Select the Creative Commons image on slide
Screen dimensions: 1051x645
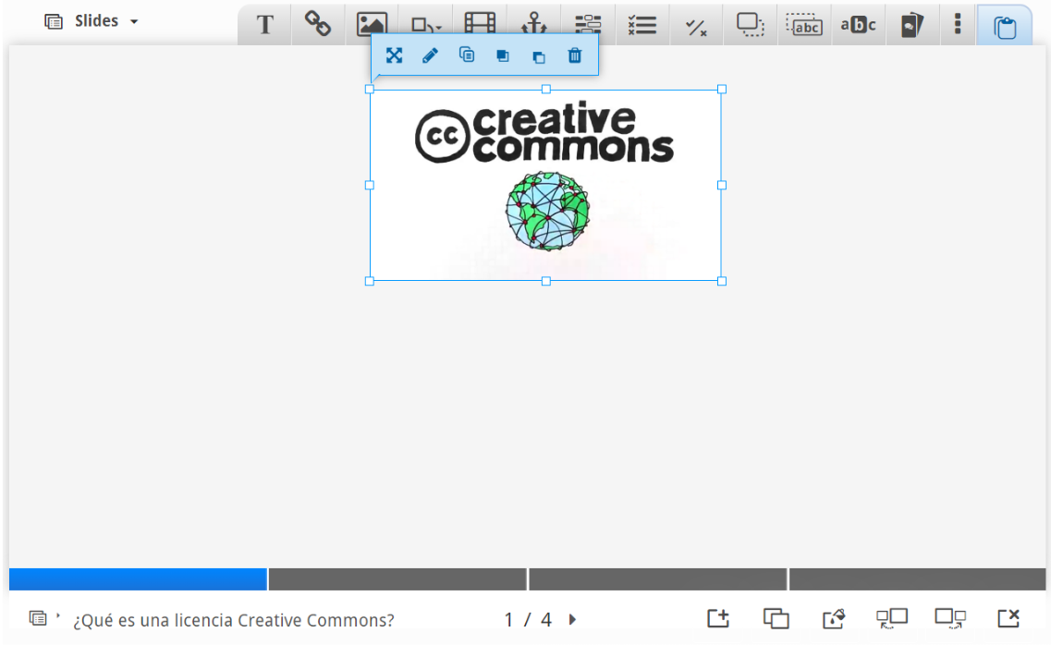[x=545, y=186]
